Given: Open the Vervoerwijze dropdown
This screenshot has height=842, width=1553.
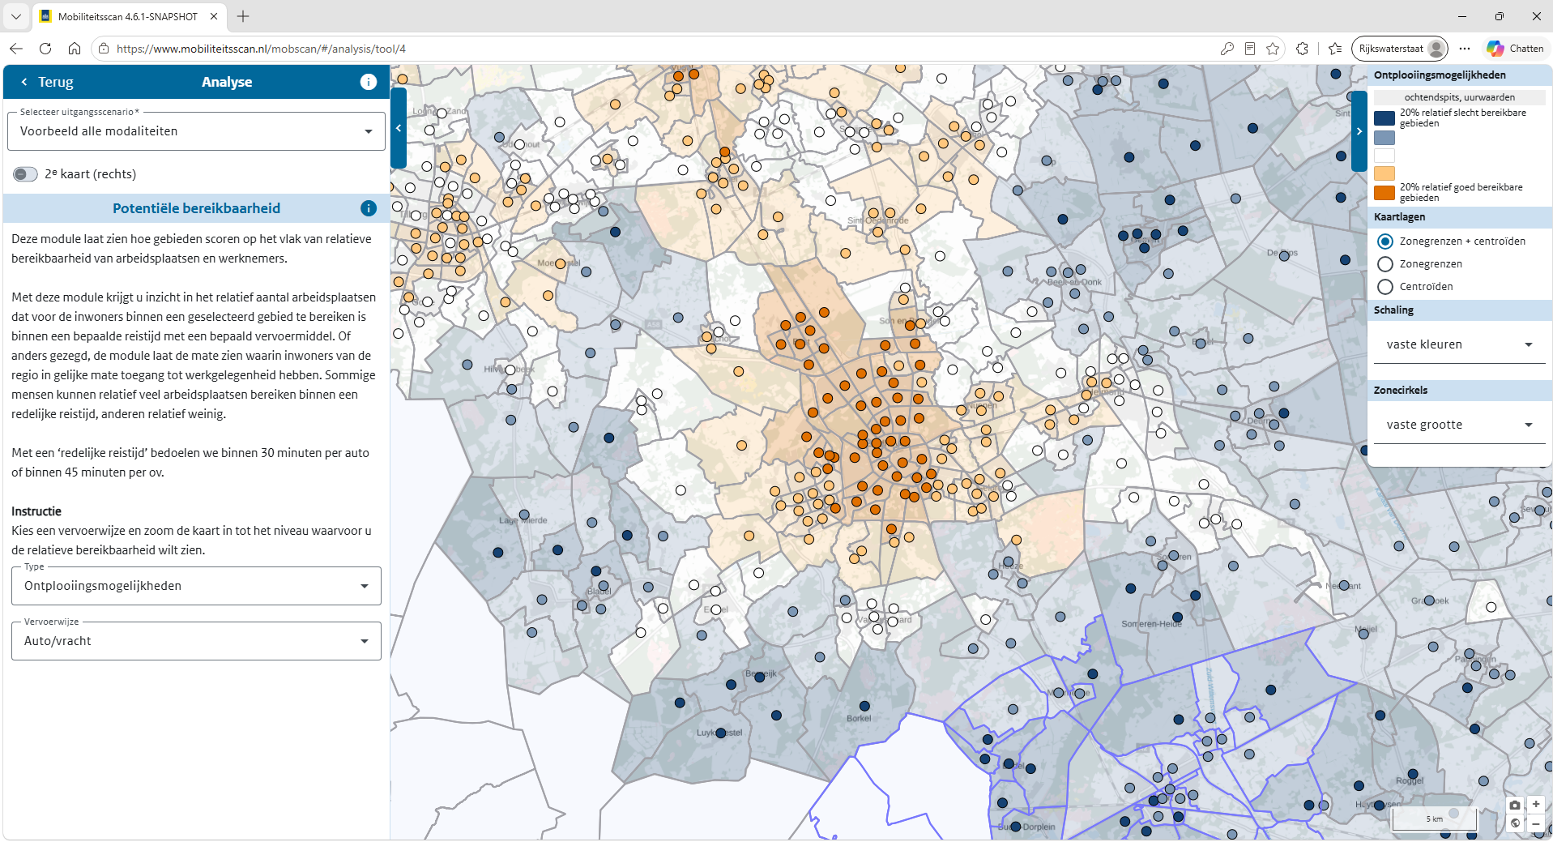Looking at the screenshot, I should [196, 641].
